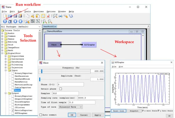Click the Wave node in DemoWorkflow
This screenshot has width=175, height=118.
click(x=55, y=45)
